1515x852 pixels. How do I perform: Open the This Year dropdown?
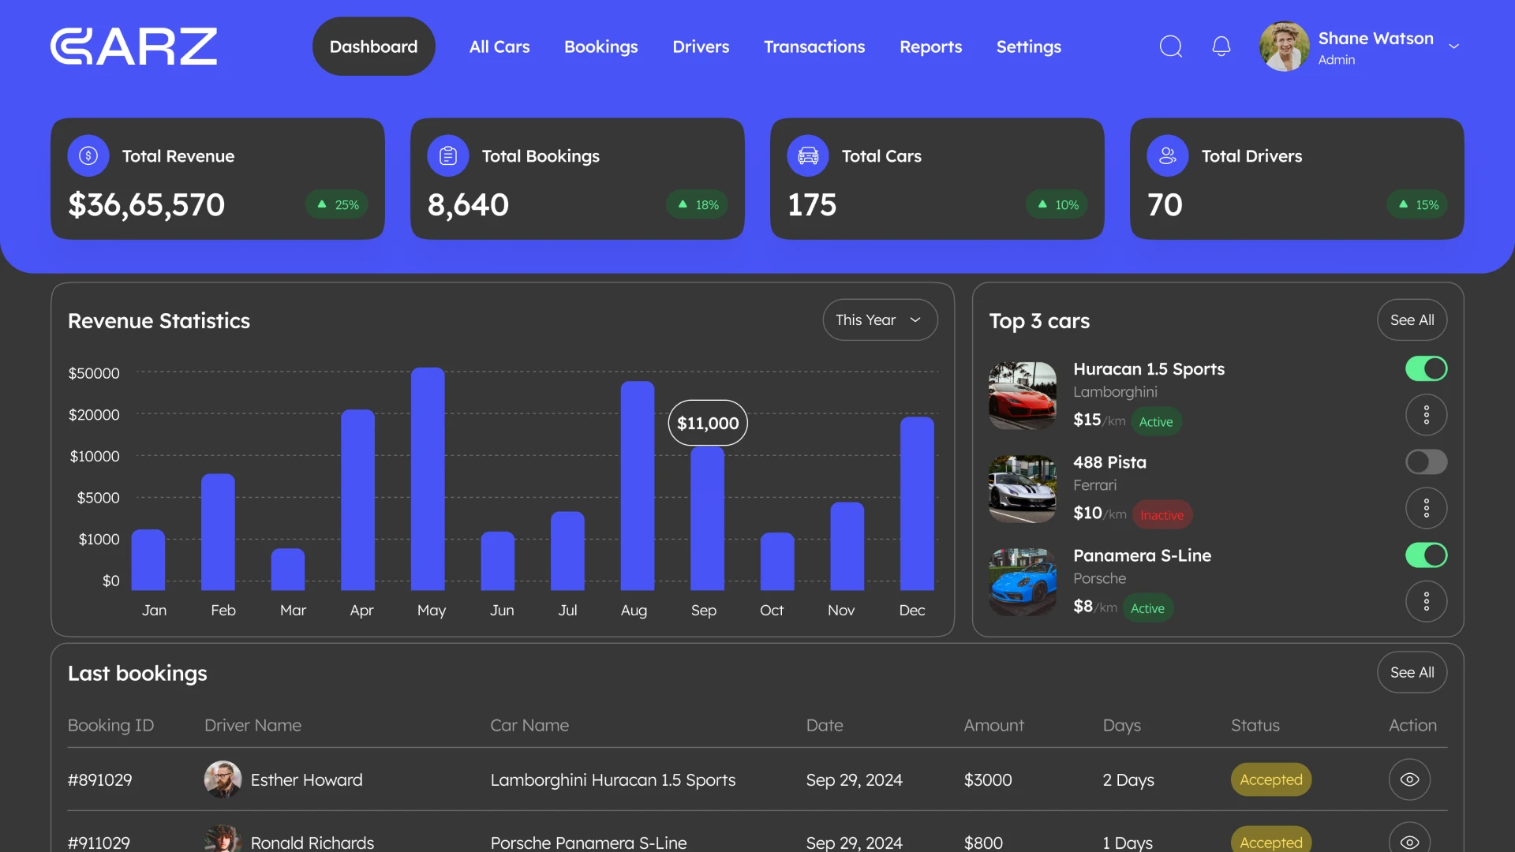pyautogui.click(x=880, y=319)
